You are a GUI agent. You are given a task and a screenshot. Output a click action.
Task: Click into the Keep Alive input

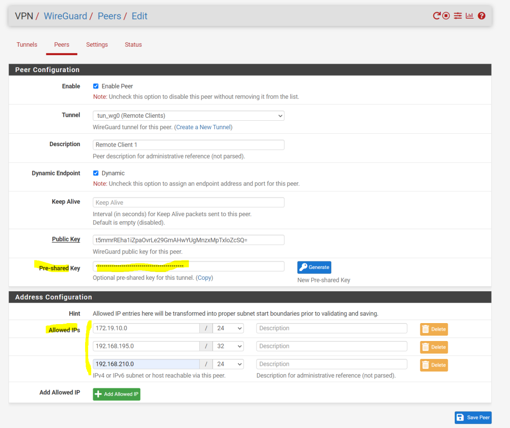188,203
